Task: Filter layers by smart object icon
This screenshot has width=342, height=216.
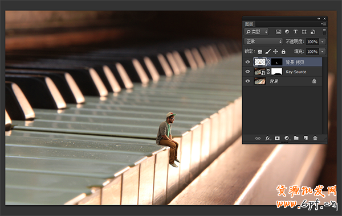Action: coord(313,32)
